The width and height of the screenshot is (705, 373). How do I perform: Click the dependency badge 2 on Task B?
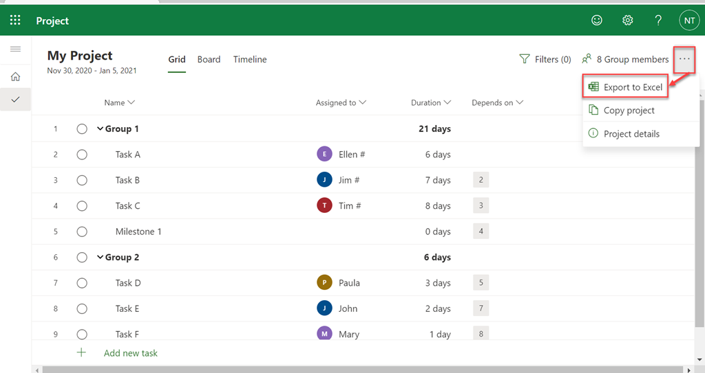point(481,181)
